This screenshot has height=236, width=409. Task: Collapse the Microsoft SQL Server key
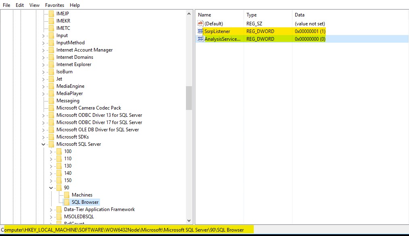coord(43,144)
